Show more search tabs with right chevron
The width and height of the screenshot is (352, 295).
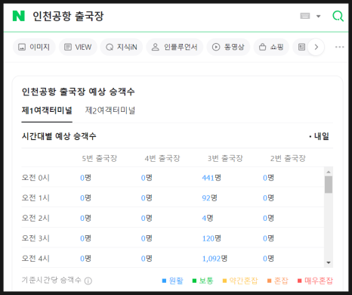pyautogui.click(x=316, y=47)
